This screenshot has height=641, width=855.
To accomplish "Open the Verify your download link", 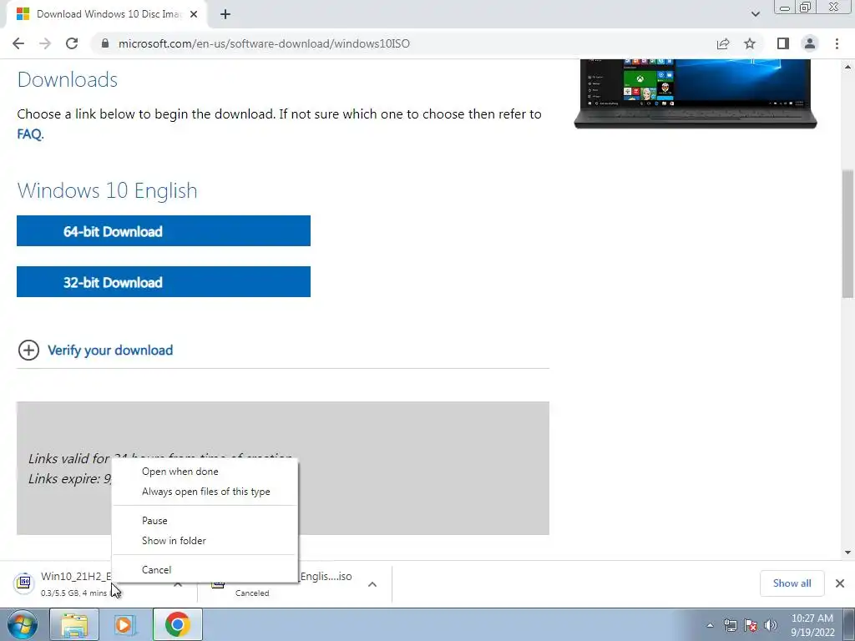I will point(110,350).
